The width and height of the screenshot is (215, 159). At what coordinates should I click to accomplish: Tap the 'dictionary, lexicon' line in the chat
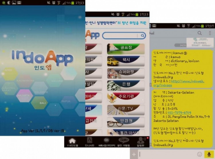(176, 61)
